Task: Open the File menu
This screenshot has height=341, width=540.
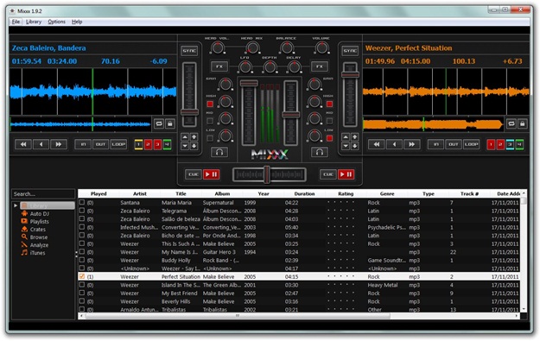Action: (x=16, y=22)
